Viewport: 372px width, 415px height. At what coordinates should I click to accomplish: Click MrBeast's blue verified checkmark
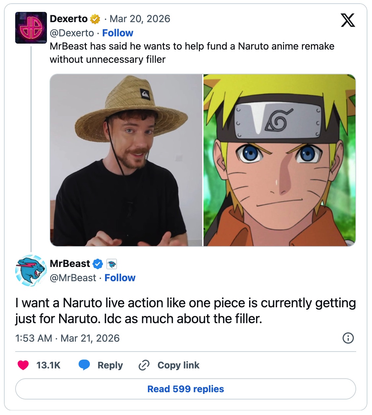point(98,264)
